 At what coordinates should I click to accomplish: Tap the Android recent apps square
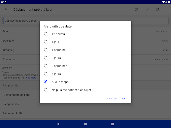[x=113, y=124]
